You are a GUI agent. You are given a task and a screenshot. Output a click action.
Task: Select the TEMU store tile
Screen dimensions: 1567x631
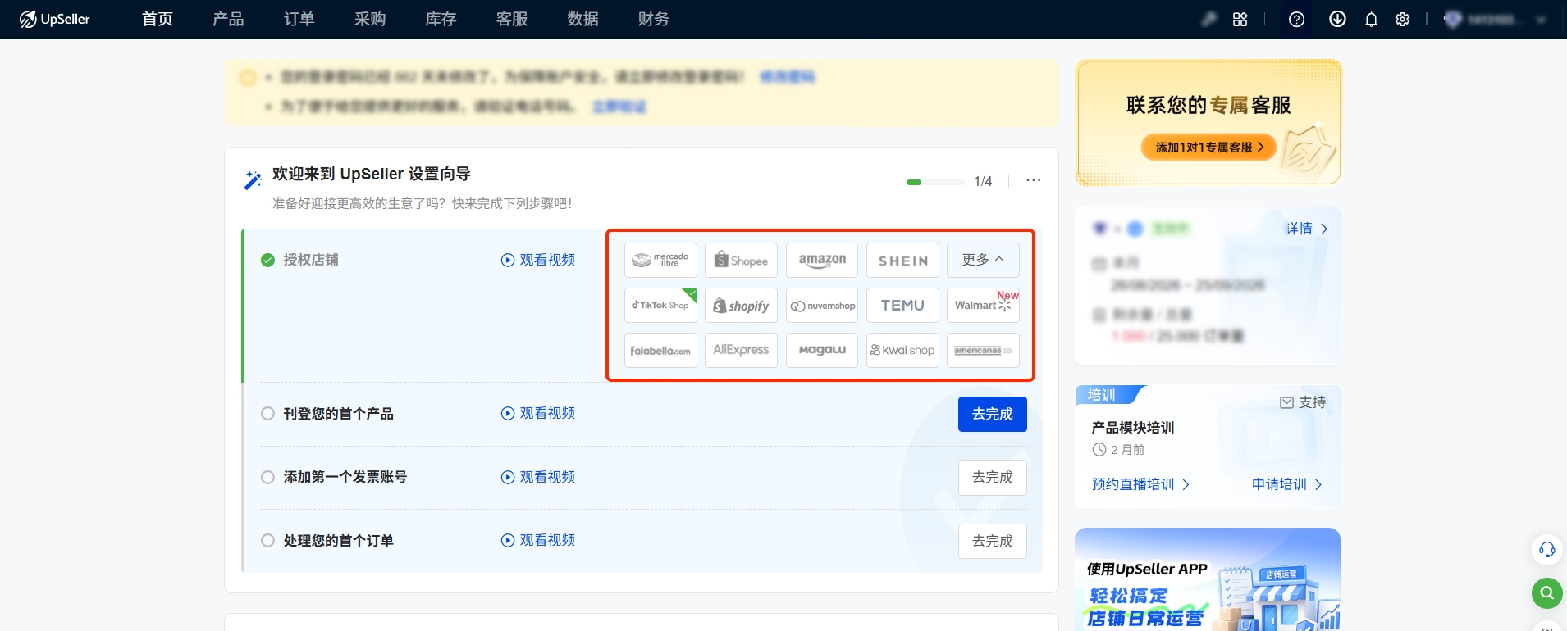pyautogui.click(x=902, y=305)
